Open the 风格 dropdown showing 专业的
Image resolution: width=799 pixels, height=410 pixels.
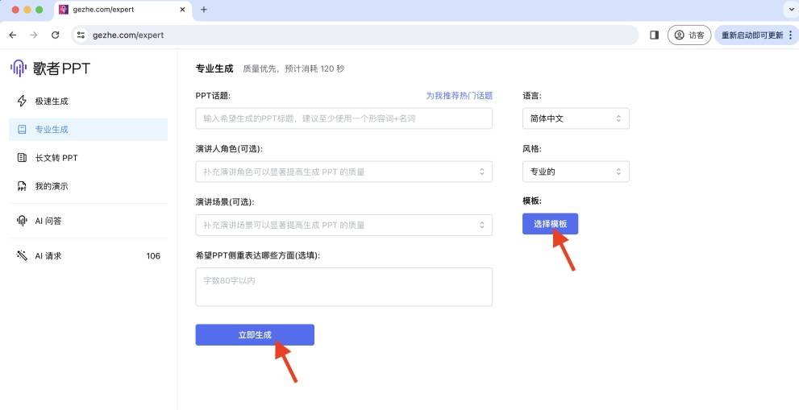pyautogui.click(x=576, y=172)
